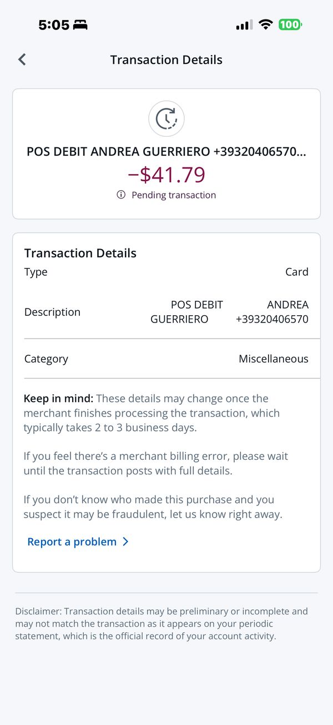This screenshot has height=725, width=333.
Task: Tap the info icon beside Pending transaction
Action: pyautogui.click(x=121, y=195)
